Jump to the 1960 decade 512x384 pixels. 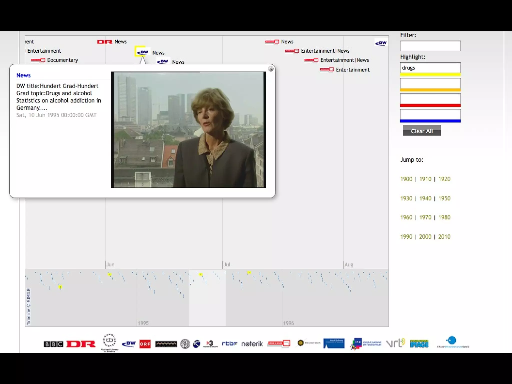[406, 217]
